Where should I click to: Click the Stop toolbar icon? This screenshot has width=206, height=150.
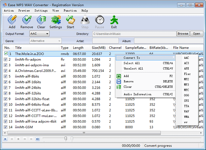(x=85, y=20)
